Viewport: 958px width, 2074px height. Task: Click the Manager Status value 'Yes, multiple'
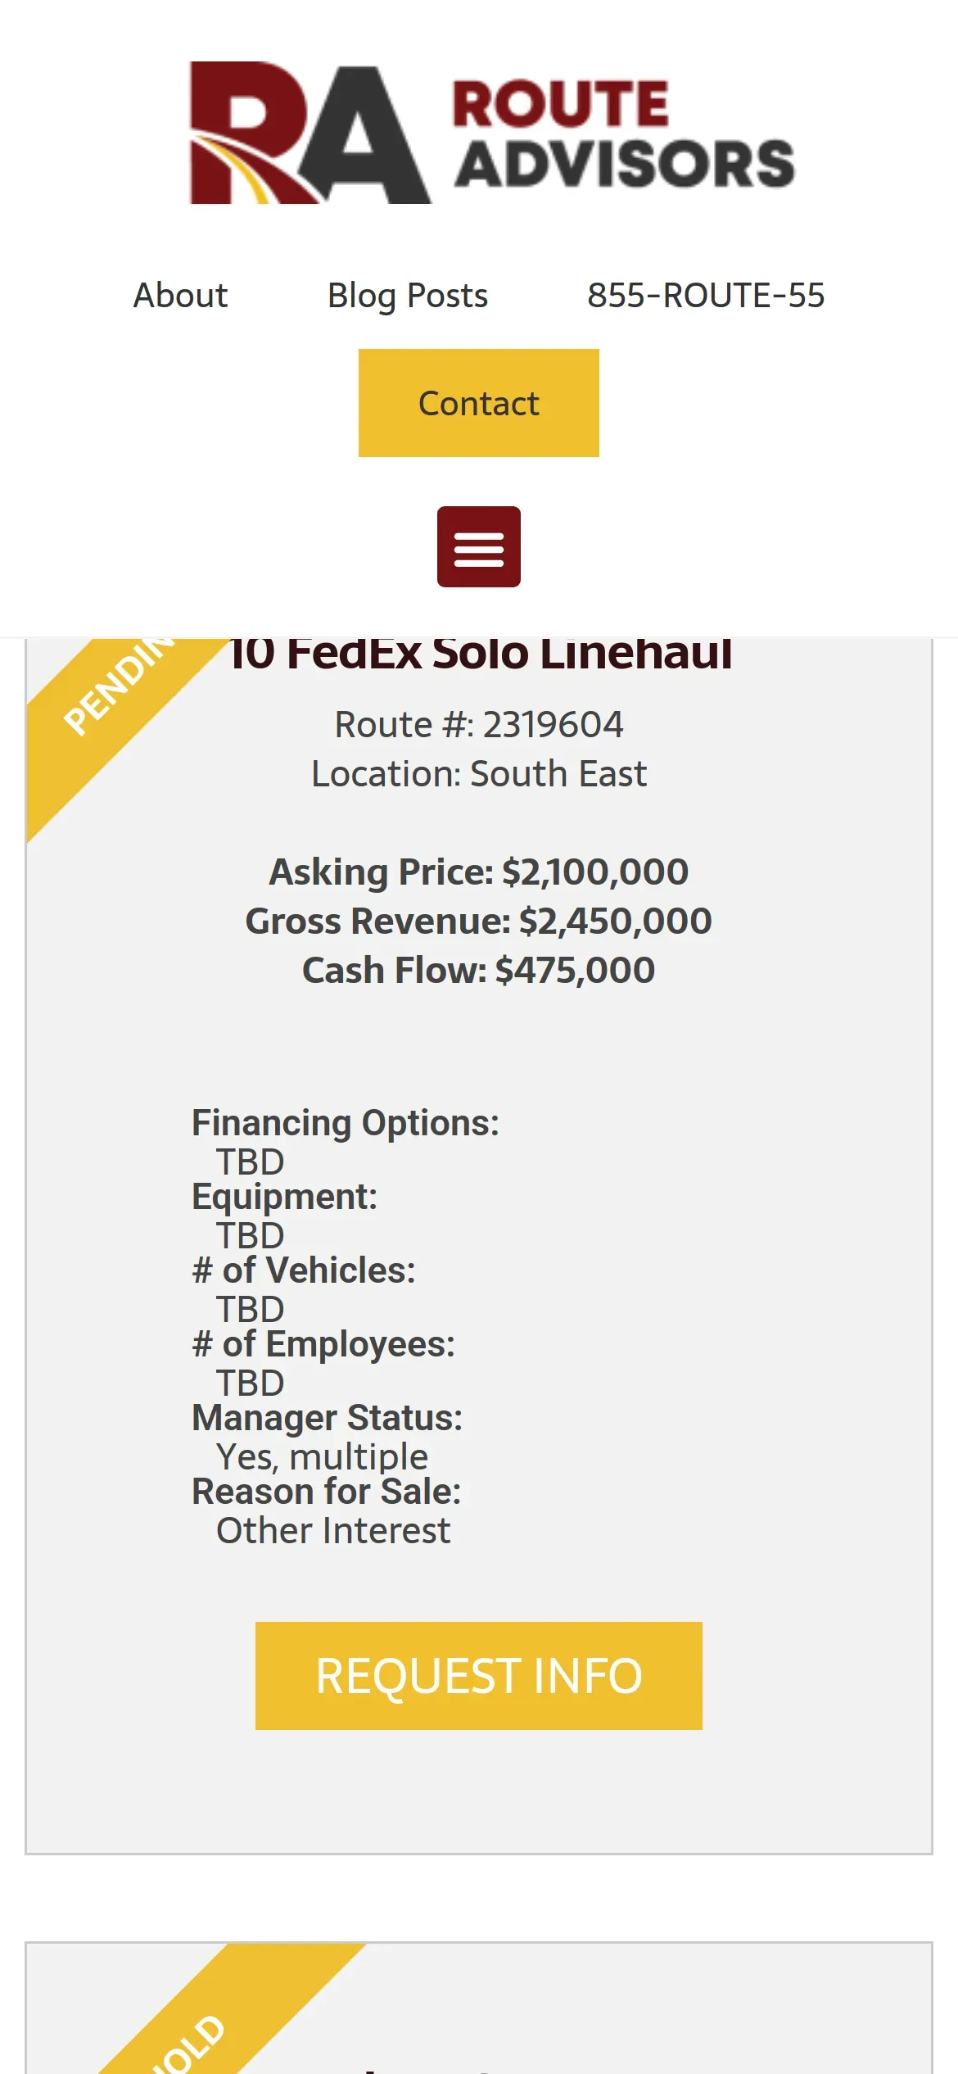coord(322,1457)
